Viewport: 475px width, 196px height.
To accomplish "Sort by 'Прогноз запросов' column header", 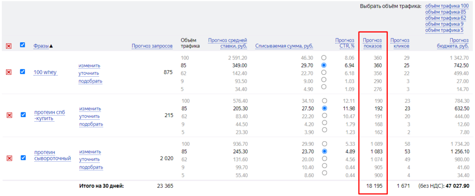I will [152, 46].
